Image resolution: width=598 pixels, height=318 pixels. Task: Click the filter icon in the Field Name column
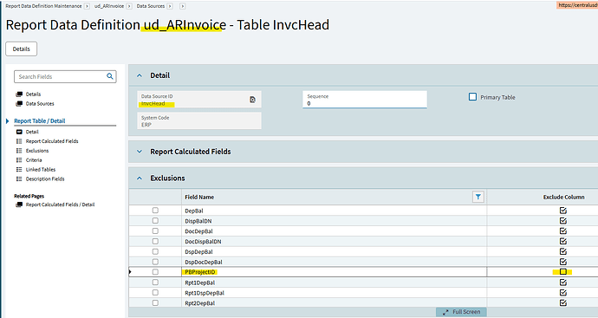[478, 197]
